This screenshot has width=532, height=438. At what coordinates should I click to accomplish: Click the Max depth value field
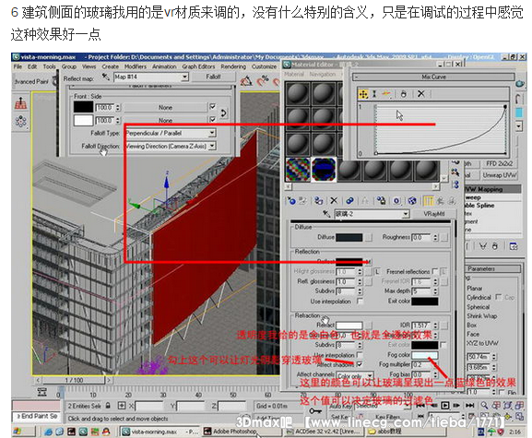pyautogui.click(x=421, y=291)
